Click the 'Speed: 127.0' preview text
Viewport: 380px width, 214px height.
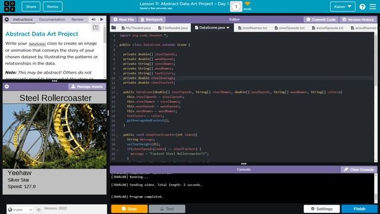pos(21,187)
